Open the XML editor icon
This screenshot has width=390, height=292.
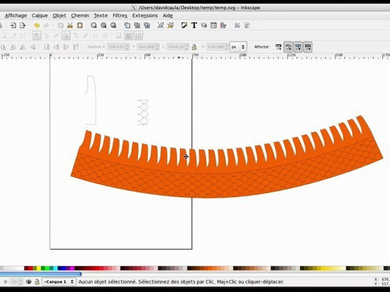pos(213,25)
